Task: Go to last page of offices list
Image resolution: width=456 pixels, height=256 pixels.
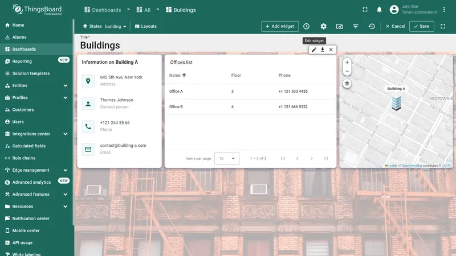Action: (x=325, y=158)
